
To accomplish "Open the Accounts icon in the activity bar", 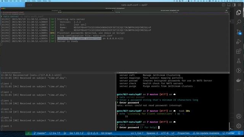I will [239, 116].
